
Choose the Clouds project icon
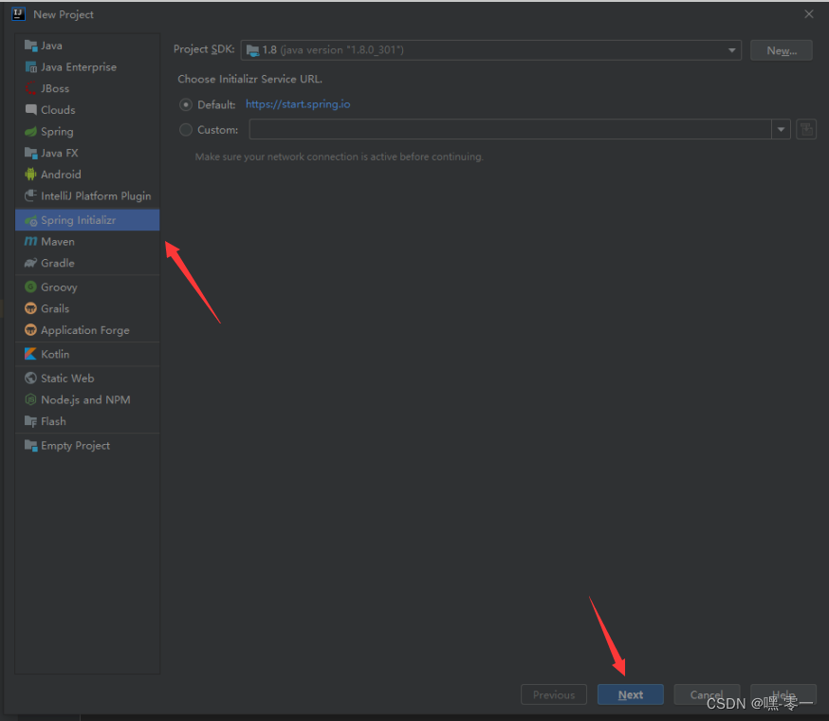tap(30, 110)
